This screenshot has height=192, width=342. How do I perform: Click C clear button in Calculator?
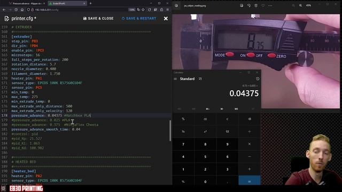tap(227, 119)
